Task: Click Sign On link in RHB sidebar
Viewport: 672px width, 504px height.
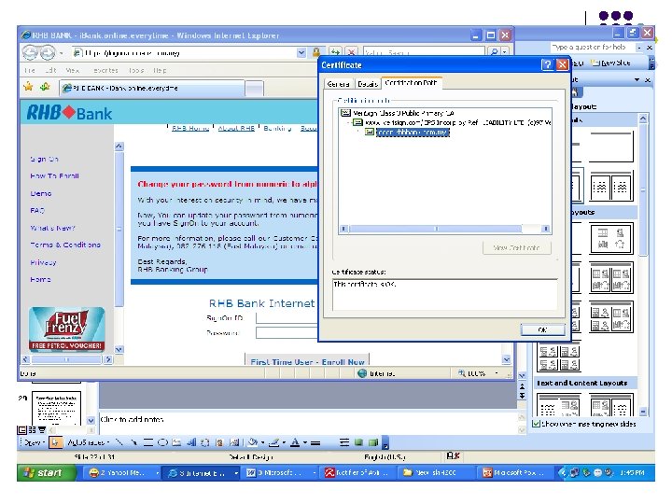Action: pyautogui.click(x=44, y=159)
